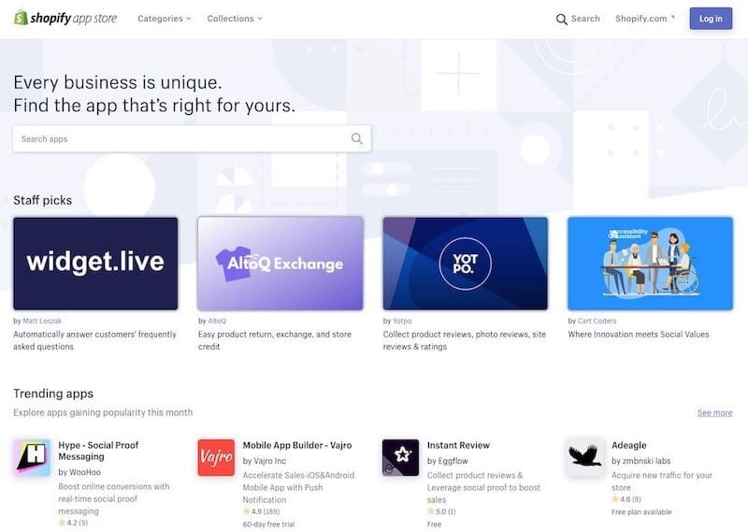748x531 pixels.
Task: Click 'by Eggflow' text
Action: [x=448, y=461]
